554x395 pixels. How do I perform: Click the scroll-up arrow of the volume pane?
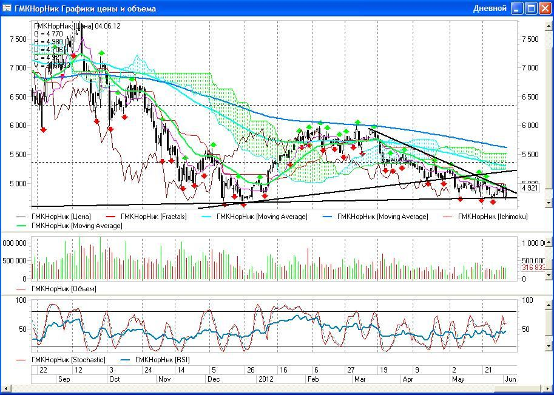pos(549,243)
